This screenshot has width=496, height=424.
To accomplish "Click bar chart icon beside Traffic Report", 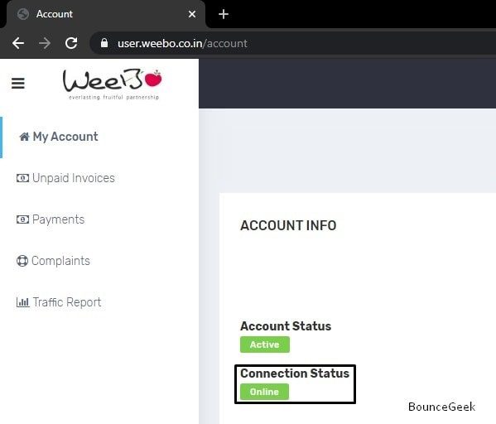I will point(23,302).
